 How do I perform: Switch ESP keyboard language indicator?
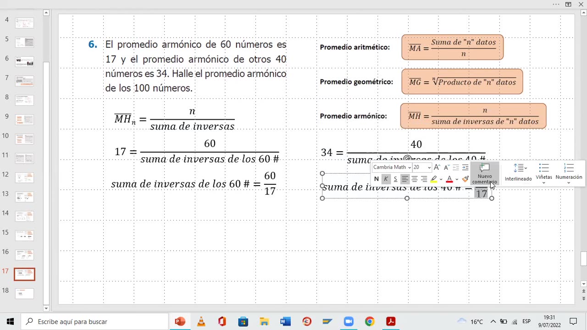[526, 322]
